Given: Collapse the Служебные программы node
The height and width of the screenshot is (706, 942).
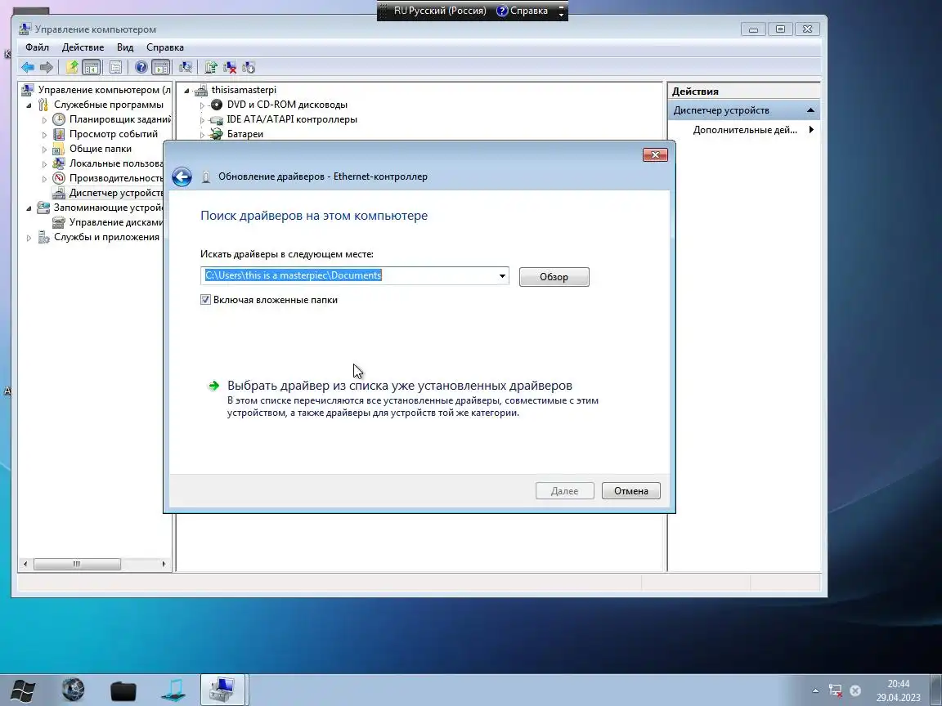Looking at the screenshot, I should click(29, 105).
